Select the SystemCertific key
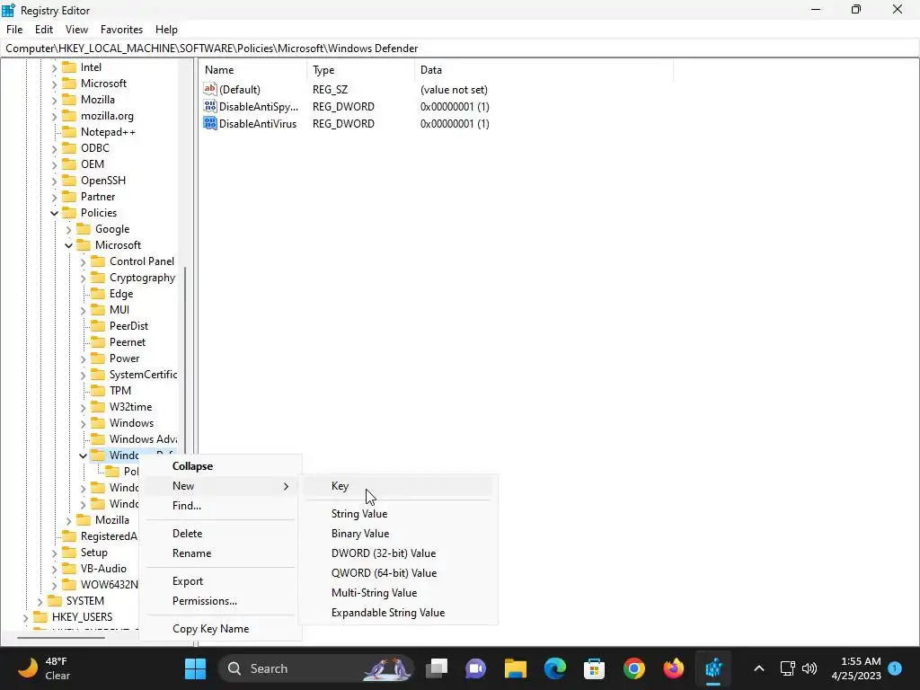Viewport: 920px width, 690px height. point(143,375)
